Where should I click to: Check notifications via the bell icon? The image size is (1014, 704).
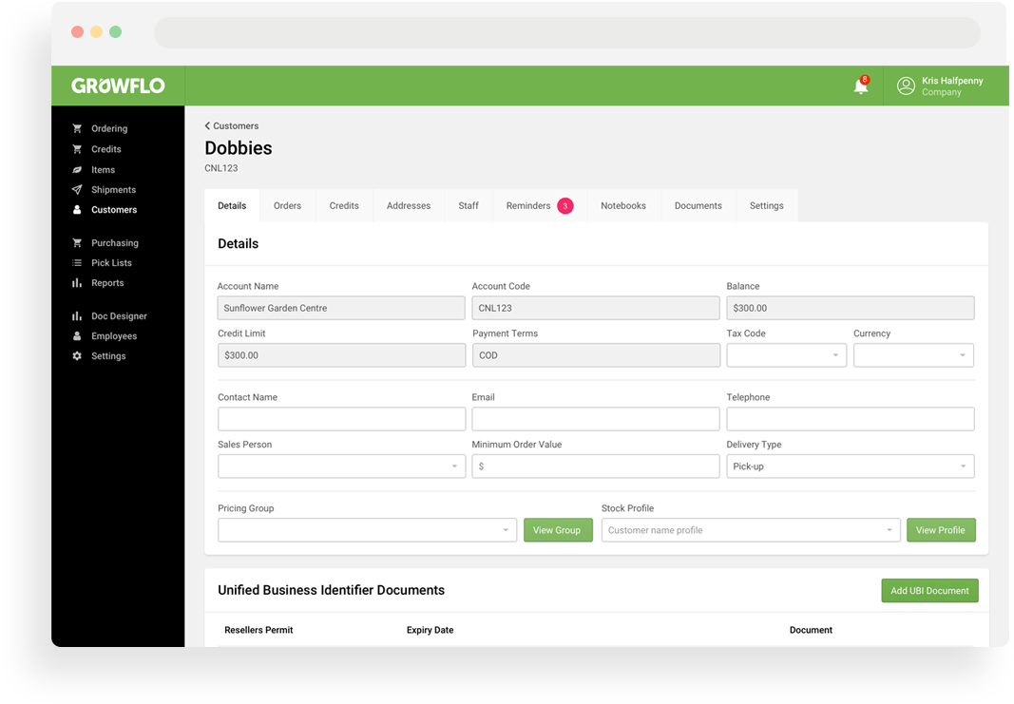860,86
